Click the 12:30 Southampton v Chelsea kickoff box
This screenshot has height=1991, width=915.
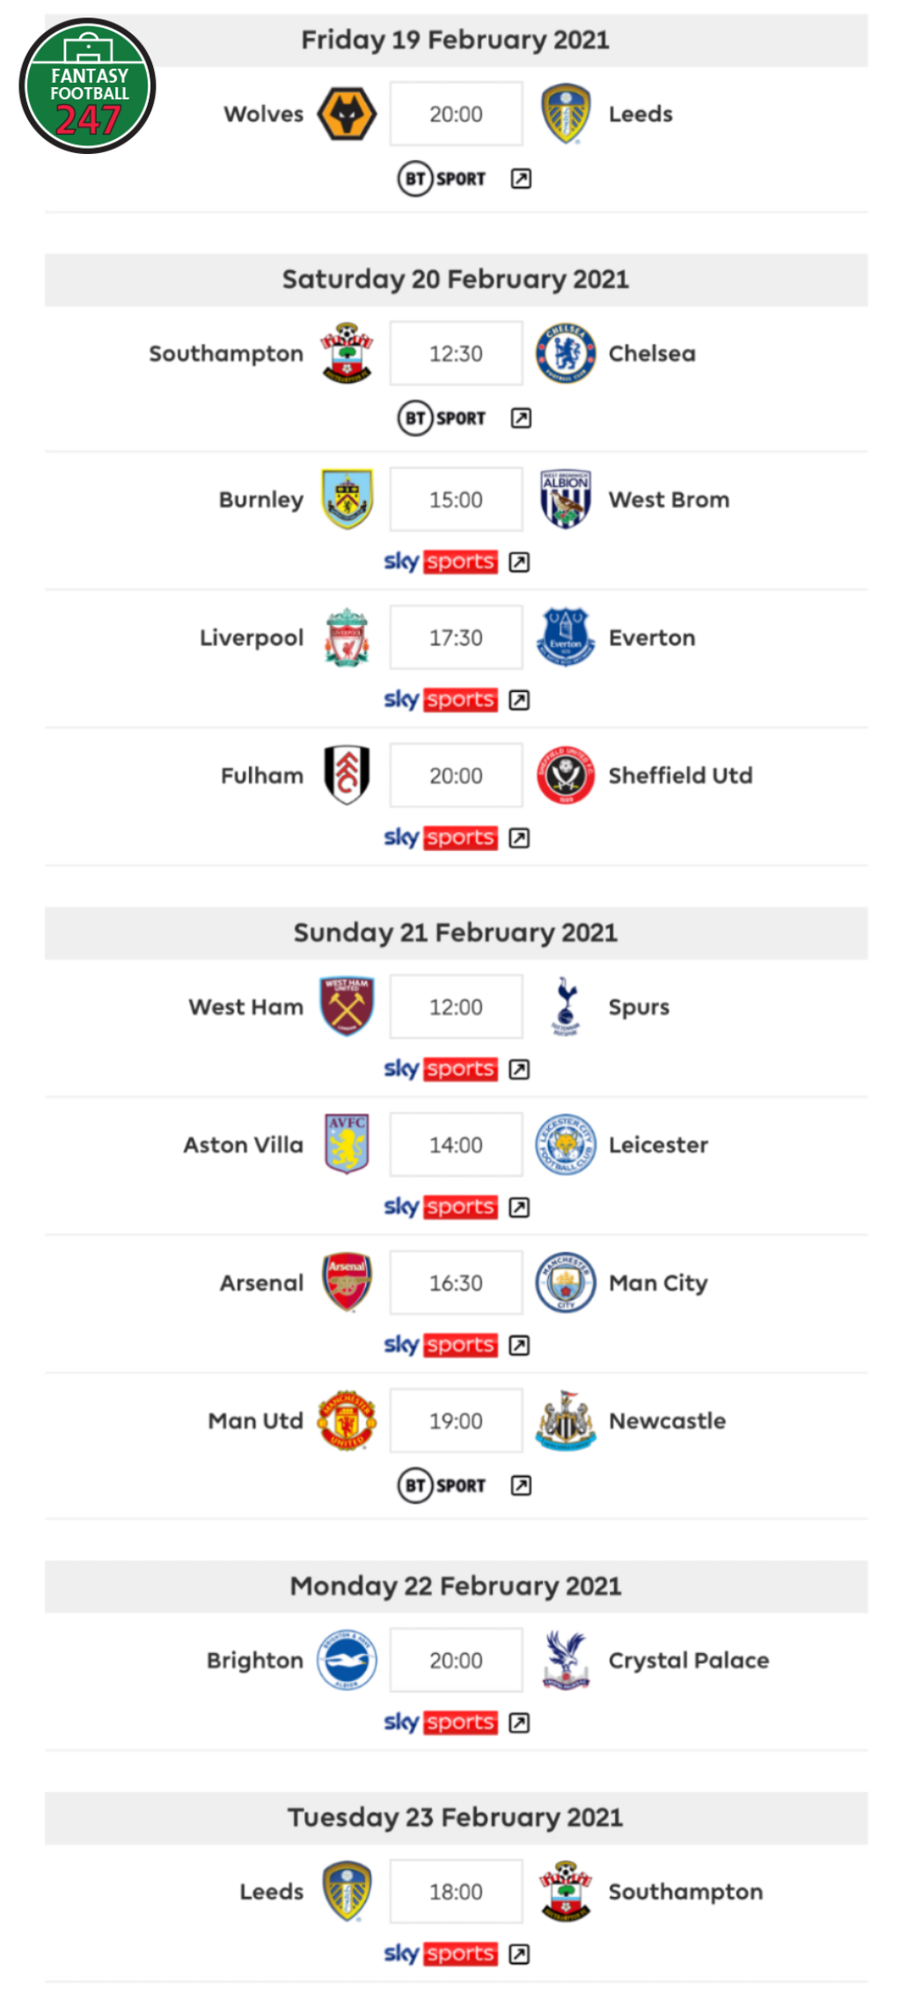[456, 353]
